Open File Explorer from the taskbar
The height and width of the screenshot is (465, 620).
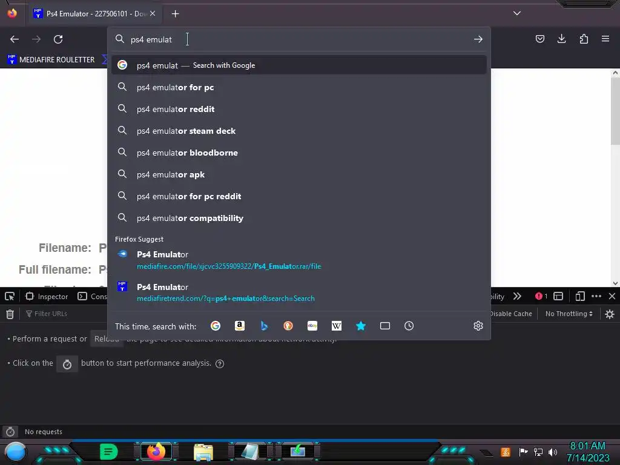point(203,452)
